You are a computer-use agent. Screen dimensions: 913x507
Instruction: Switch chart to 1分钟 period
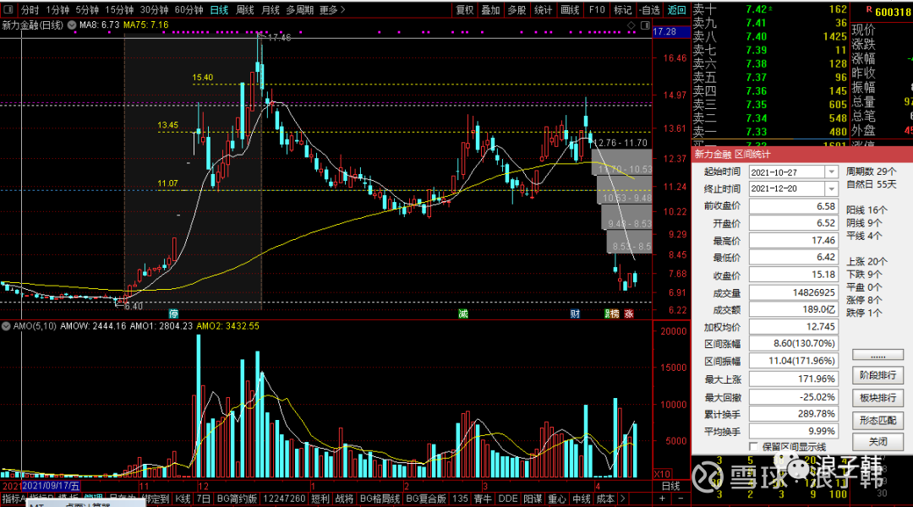point(57,10)
